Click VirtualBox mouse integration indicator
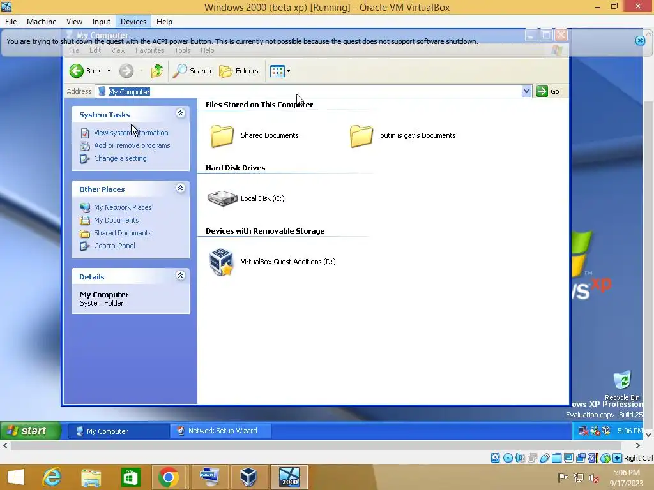The image size is (654, 490). (x=605, y=458)
